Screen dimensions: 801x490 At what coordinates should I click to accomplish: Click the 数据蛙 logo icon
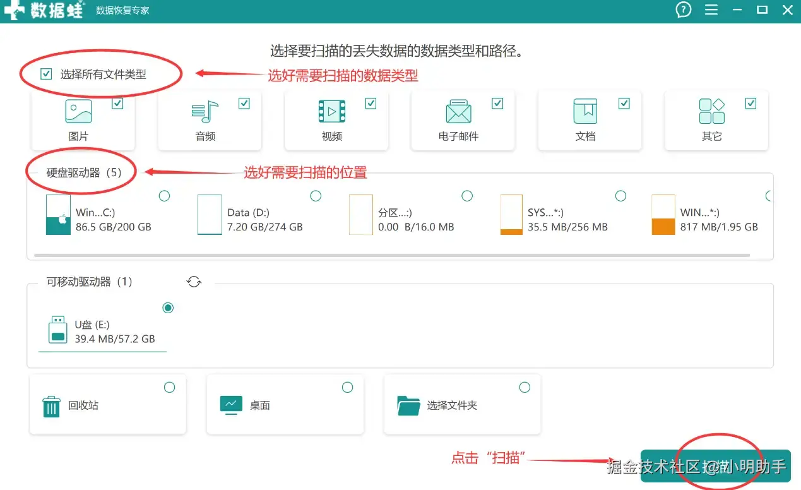point(14,9)
